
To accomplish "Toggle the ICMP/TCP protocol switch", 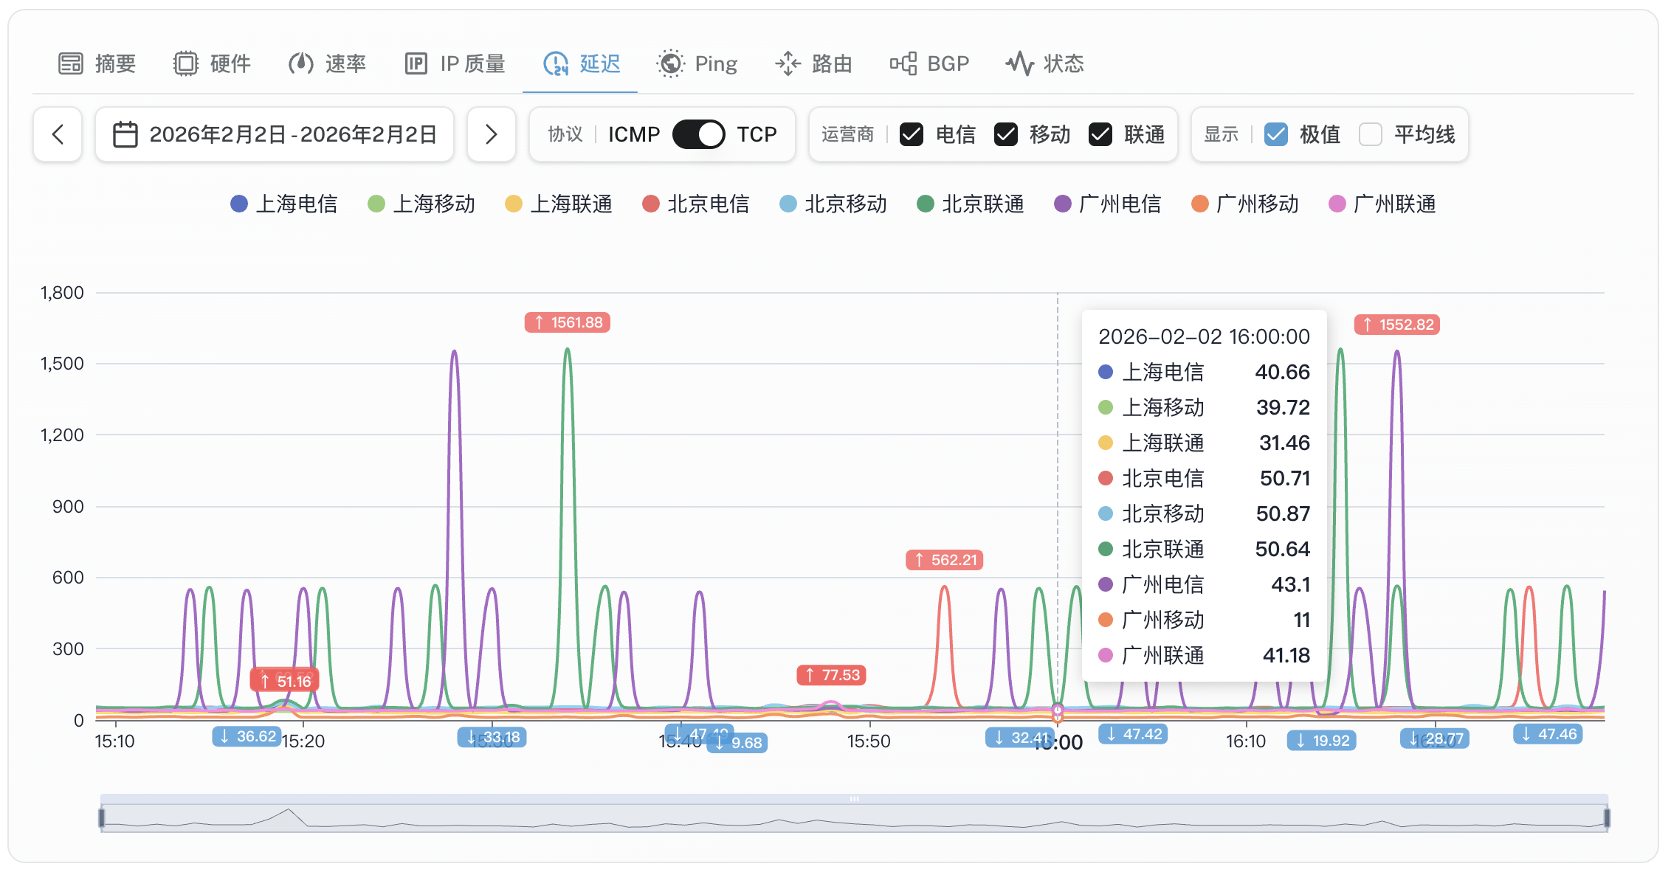I will pos(698,134).
